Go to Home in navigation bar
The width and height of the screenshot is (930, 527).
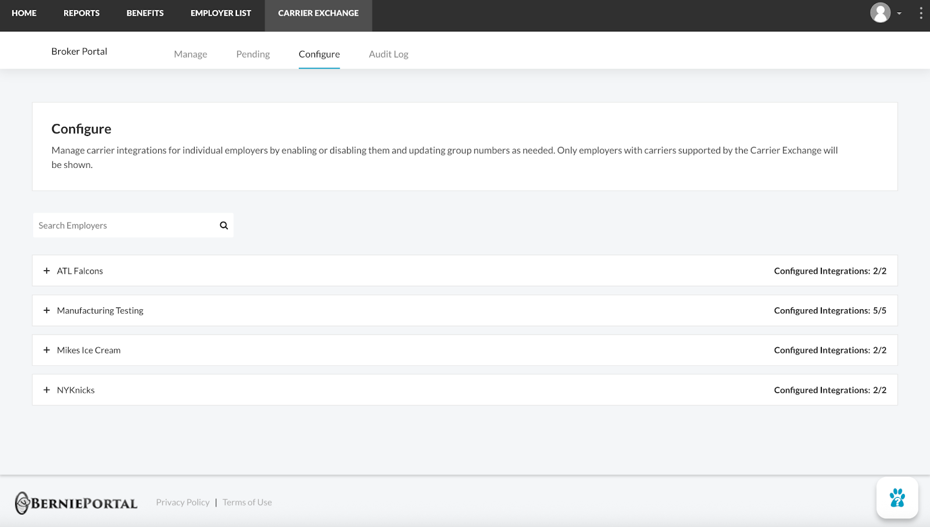click(x=24, y=13)
